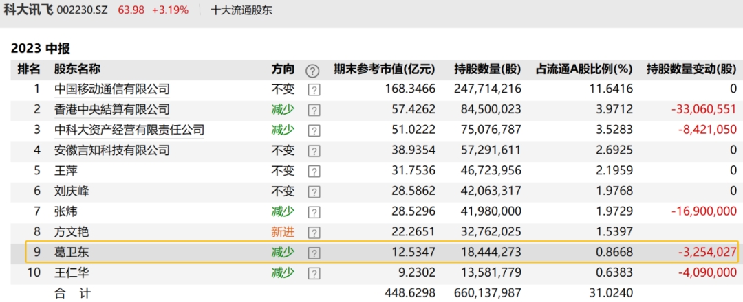Click market value 57.4262
The height and width of the screenshot is (302, 743).
click(x=414, y=110)
